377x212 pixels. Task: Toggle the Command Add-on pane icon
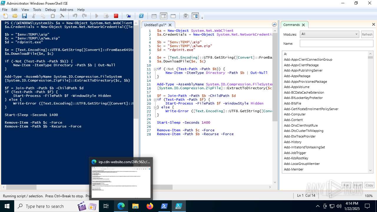195,16
